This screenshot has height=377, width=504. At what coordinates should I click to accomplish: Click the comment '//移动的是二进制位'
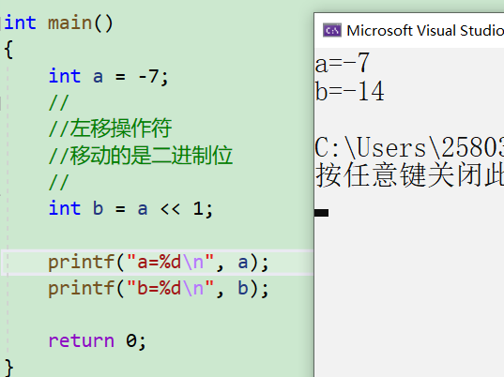tap(141, 156)
